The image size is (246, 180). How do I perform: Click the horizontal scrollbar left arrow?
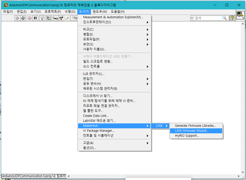pos(69,176)
